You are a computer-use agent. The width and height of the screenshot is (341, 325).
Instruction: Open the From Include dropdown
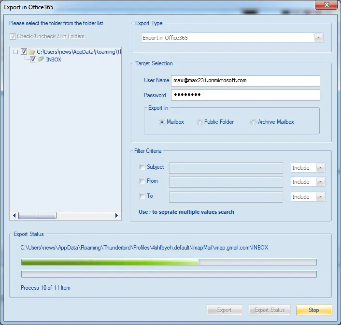point(320,182)
